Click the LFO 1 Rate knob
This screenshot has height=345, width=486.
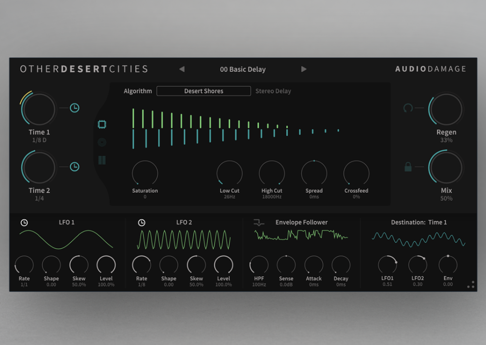pyautogui.click(x=24, y=265)
